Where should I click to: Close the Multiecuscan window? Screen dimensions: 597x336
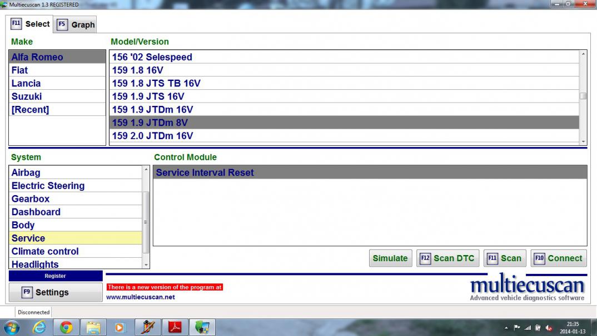click(585, 4)
